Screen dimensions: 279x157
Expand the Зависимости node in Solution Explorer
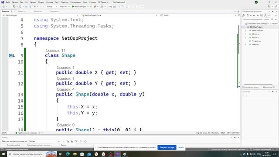click(246, 31)
